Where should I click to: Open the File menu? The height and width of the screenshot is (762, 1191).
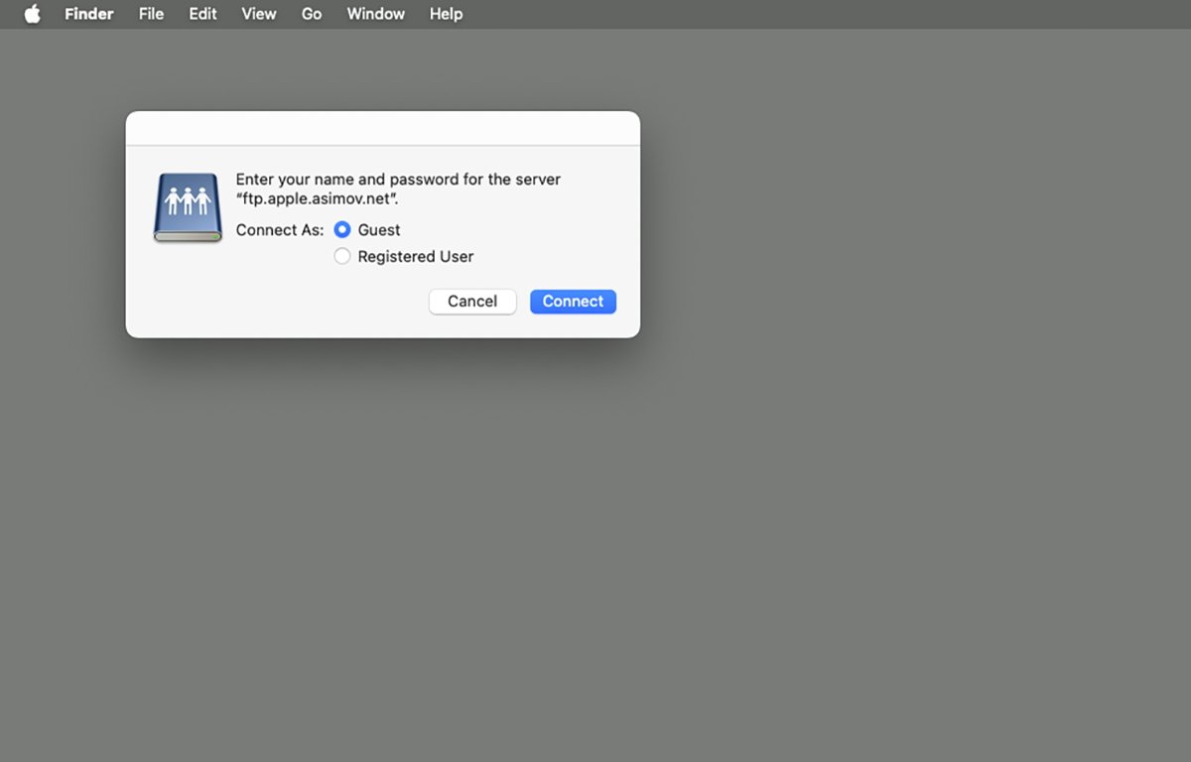[x=151, y=14]
